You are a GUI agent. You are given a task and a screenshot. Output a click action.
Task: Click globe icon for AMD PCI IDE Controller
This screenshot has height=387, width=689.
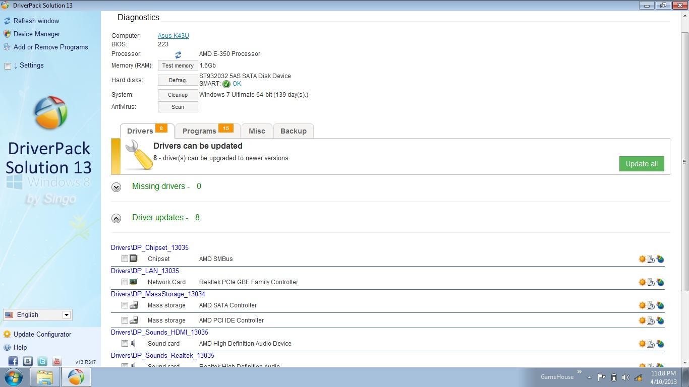(660, 320)
